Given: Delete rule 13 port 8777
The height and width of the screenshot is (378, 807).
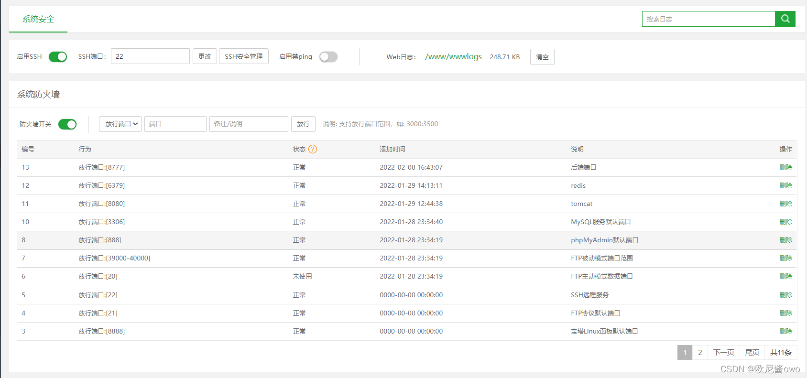Looking at the screenshot, I should [x=785, y=167].
